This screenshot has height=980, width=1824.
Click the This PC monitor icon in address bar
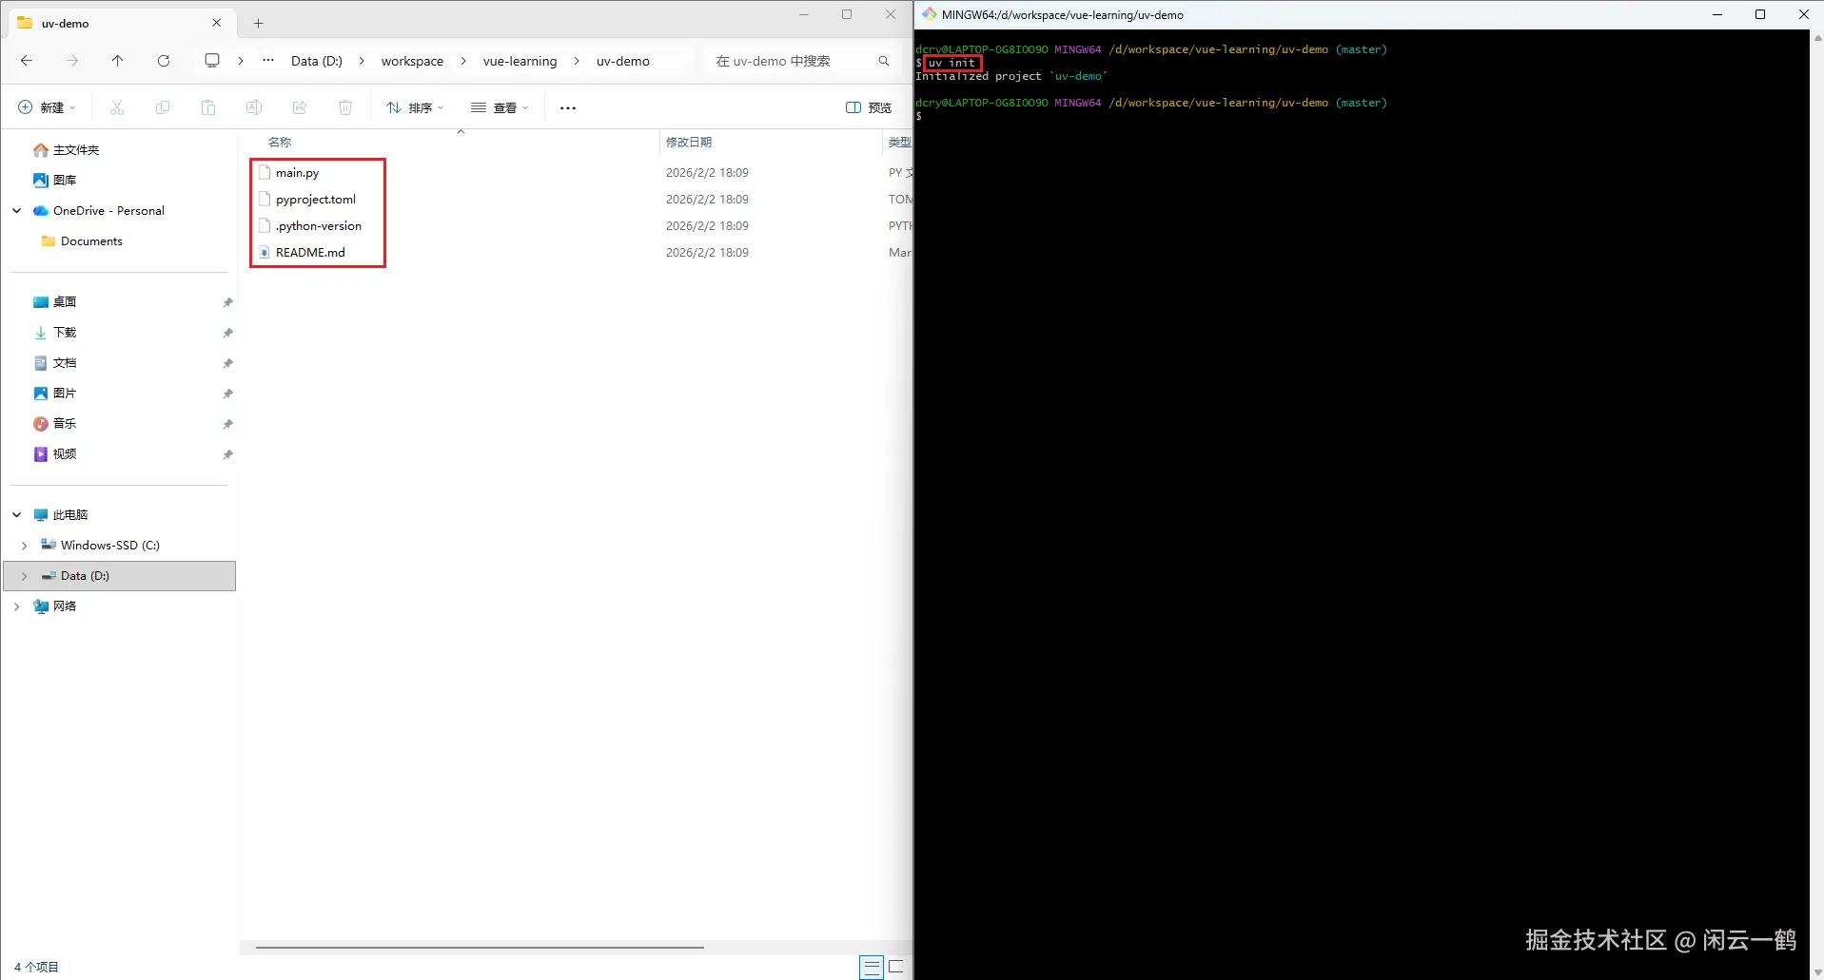(212, 61)
